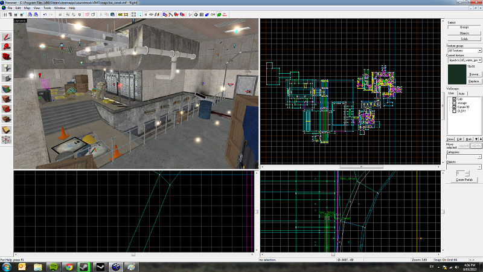Image resolution: width=483 pixels, height=272 pixels.
Task: Click the visgroup Show button
Action: (450, 140)
